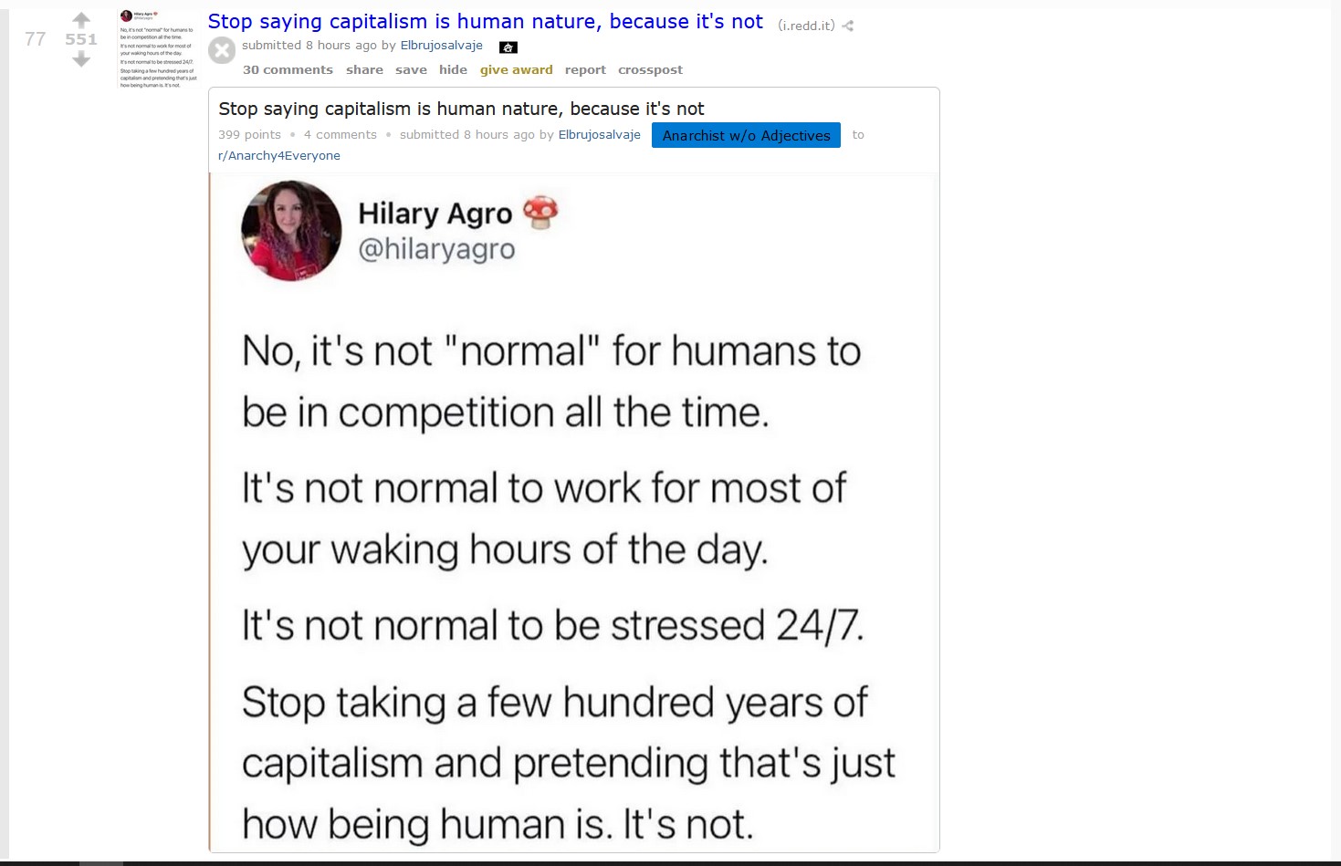The image size is (1341, 866).
Task: Save the post
Action: pyautogui.click(x=411, y=69)
